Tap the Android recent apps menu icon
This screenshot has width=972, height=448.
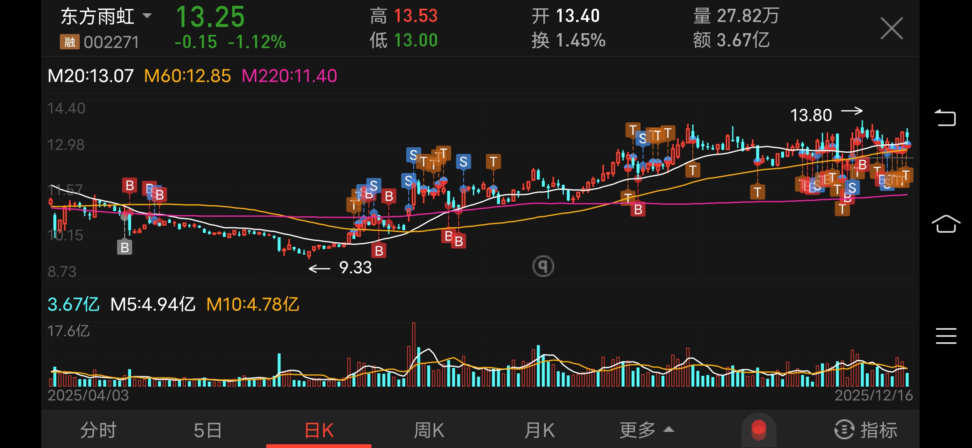(946, 336)
